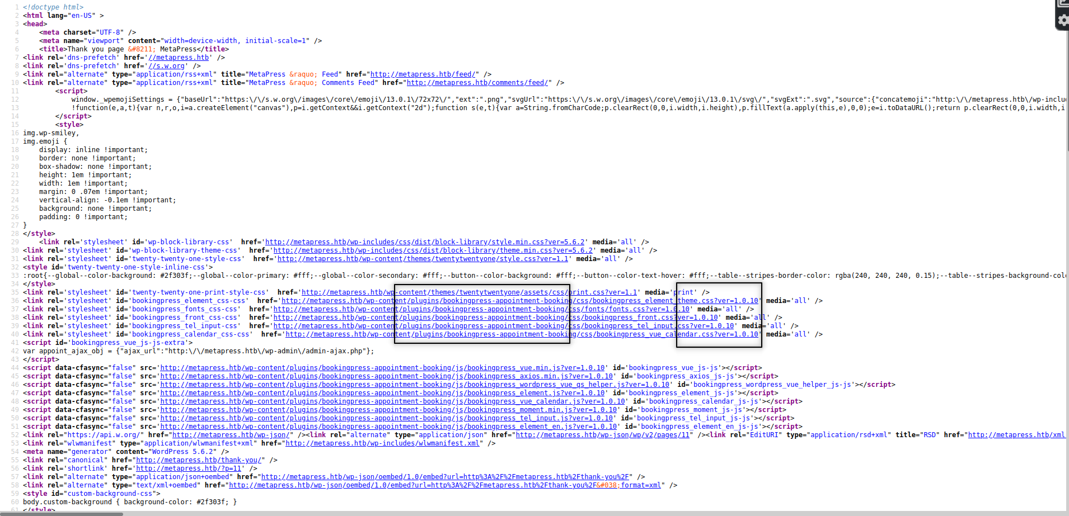Screen dimensions: 1069x516
Task: Open the bookingpress_axios.min.js script link
Action: [x=386, y=376]
